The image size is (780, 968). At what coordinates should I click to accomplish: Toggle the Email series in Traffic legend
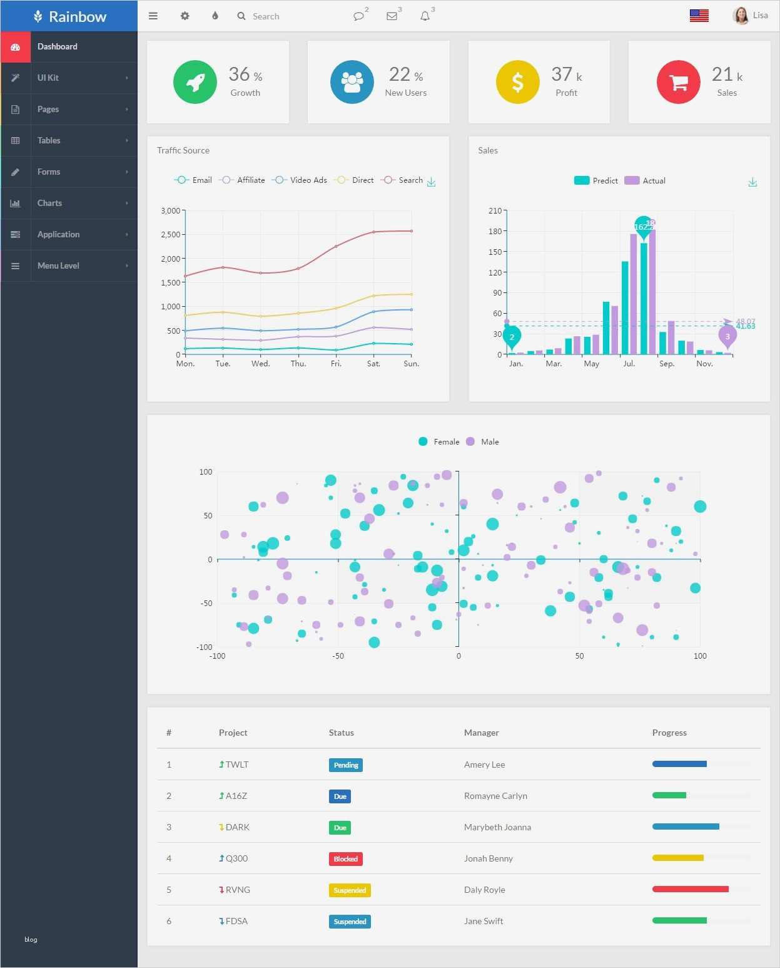[x=193, y=180]
